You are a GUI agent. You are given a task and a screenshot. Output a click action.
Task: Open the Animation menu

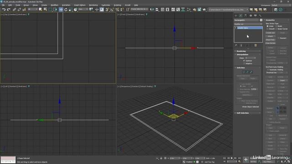(66, 5)
